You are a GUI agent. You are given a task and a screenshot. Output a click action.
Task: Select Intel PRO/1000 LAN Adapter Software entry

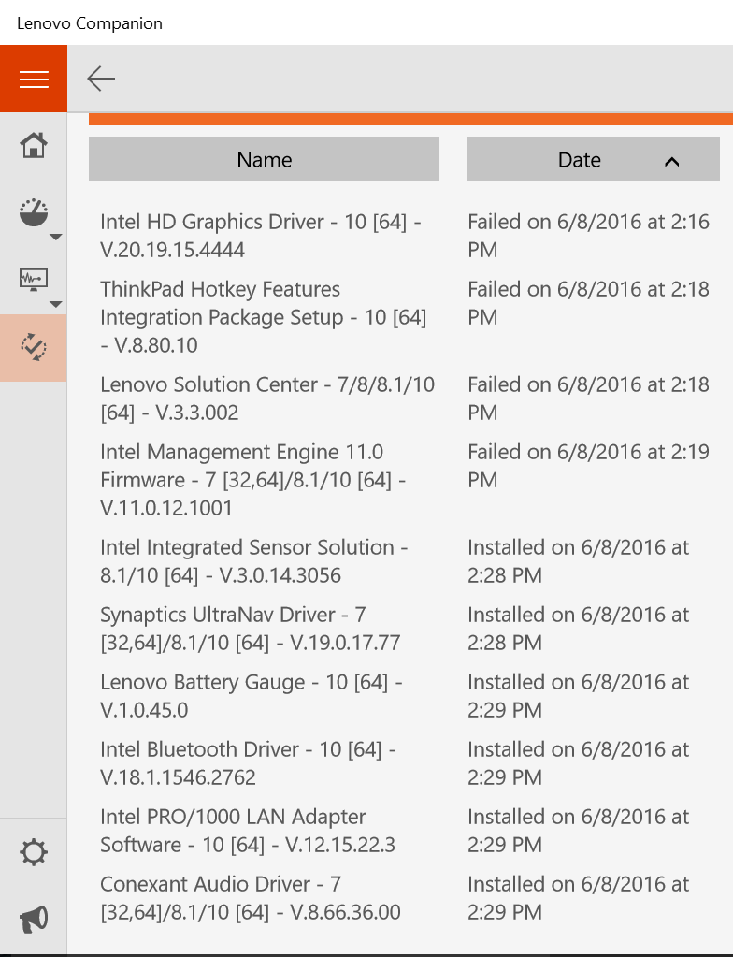click(248, 831)
